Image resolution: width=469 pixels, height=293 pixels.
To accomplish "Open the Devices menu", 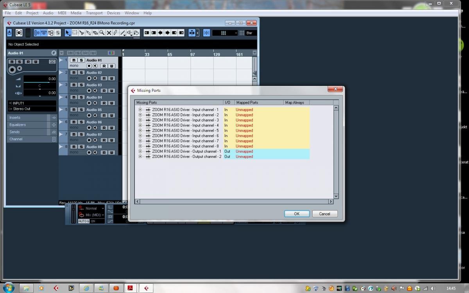I will coord(113,13).
